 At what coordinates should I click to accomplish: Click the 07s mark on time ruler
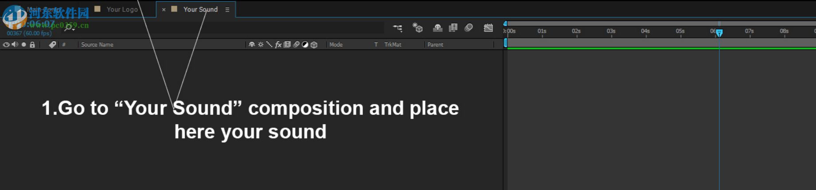pos(749,31)
